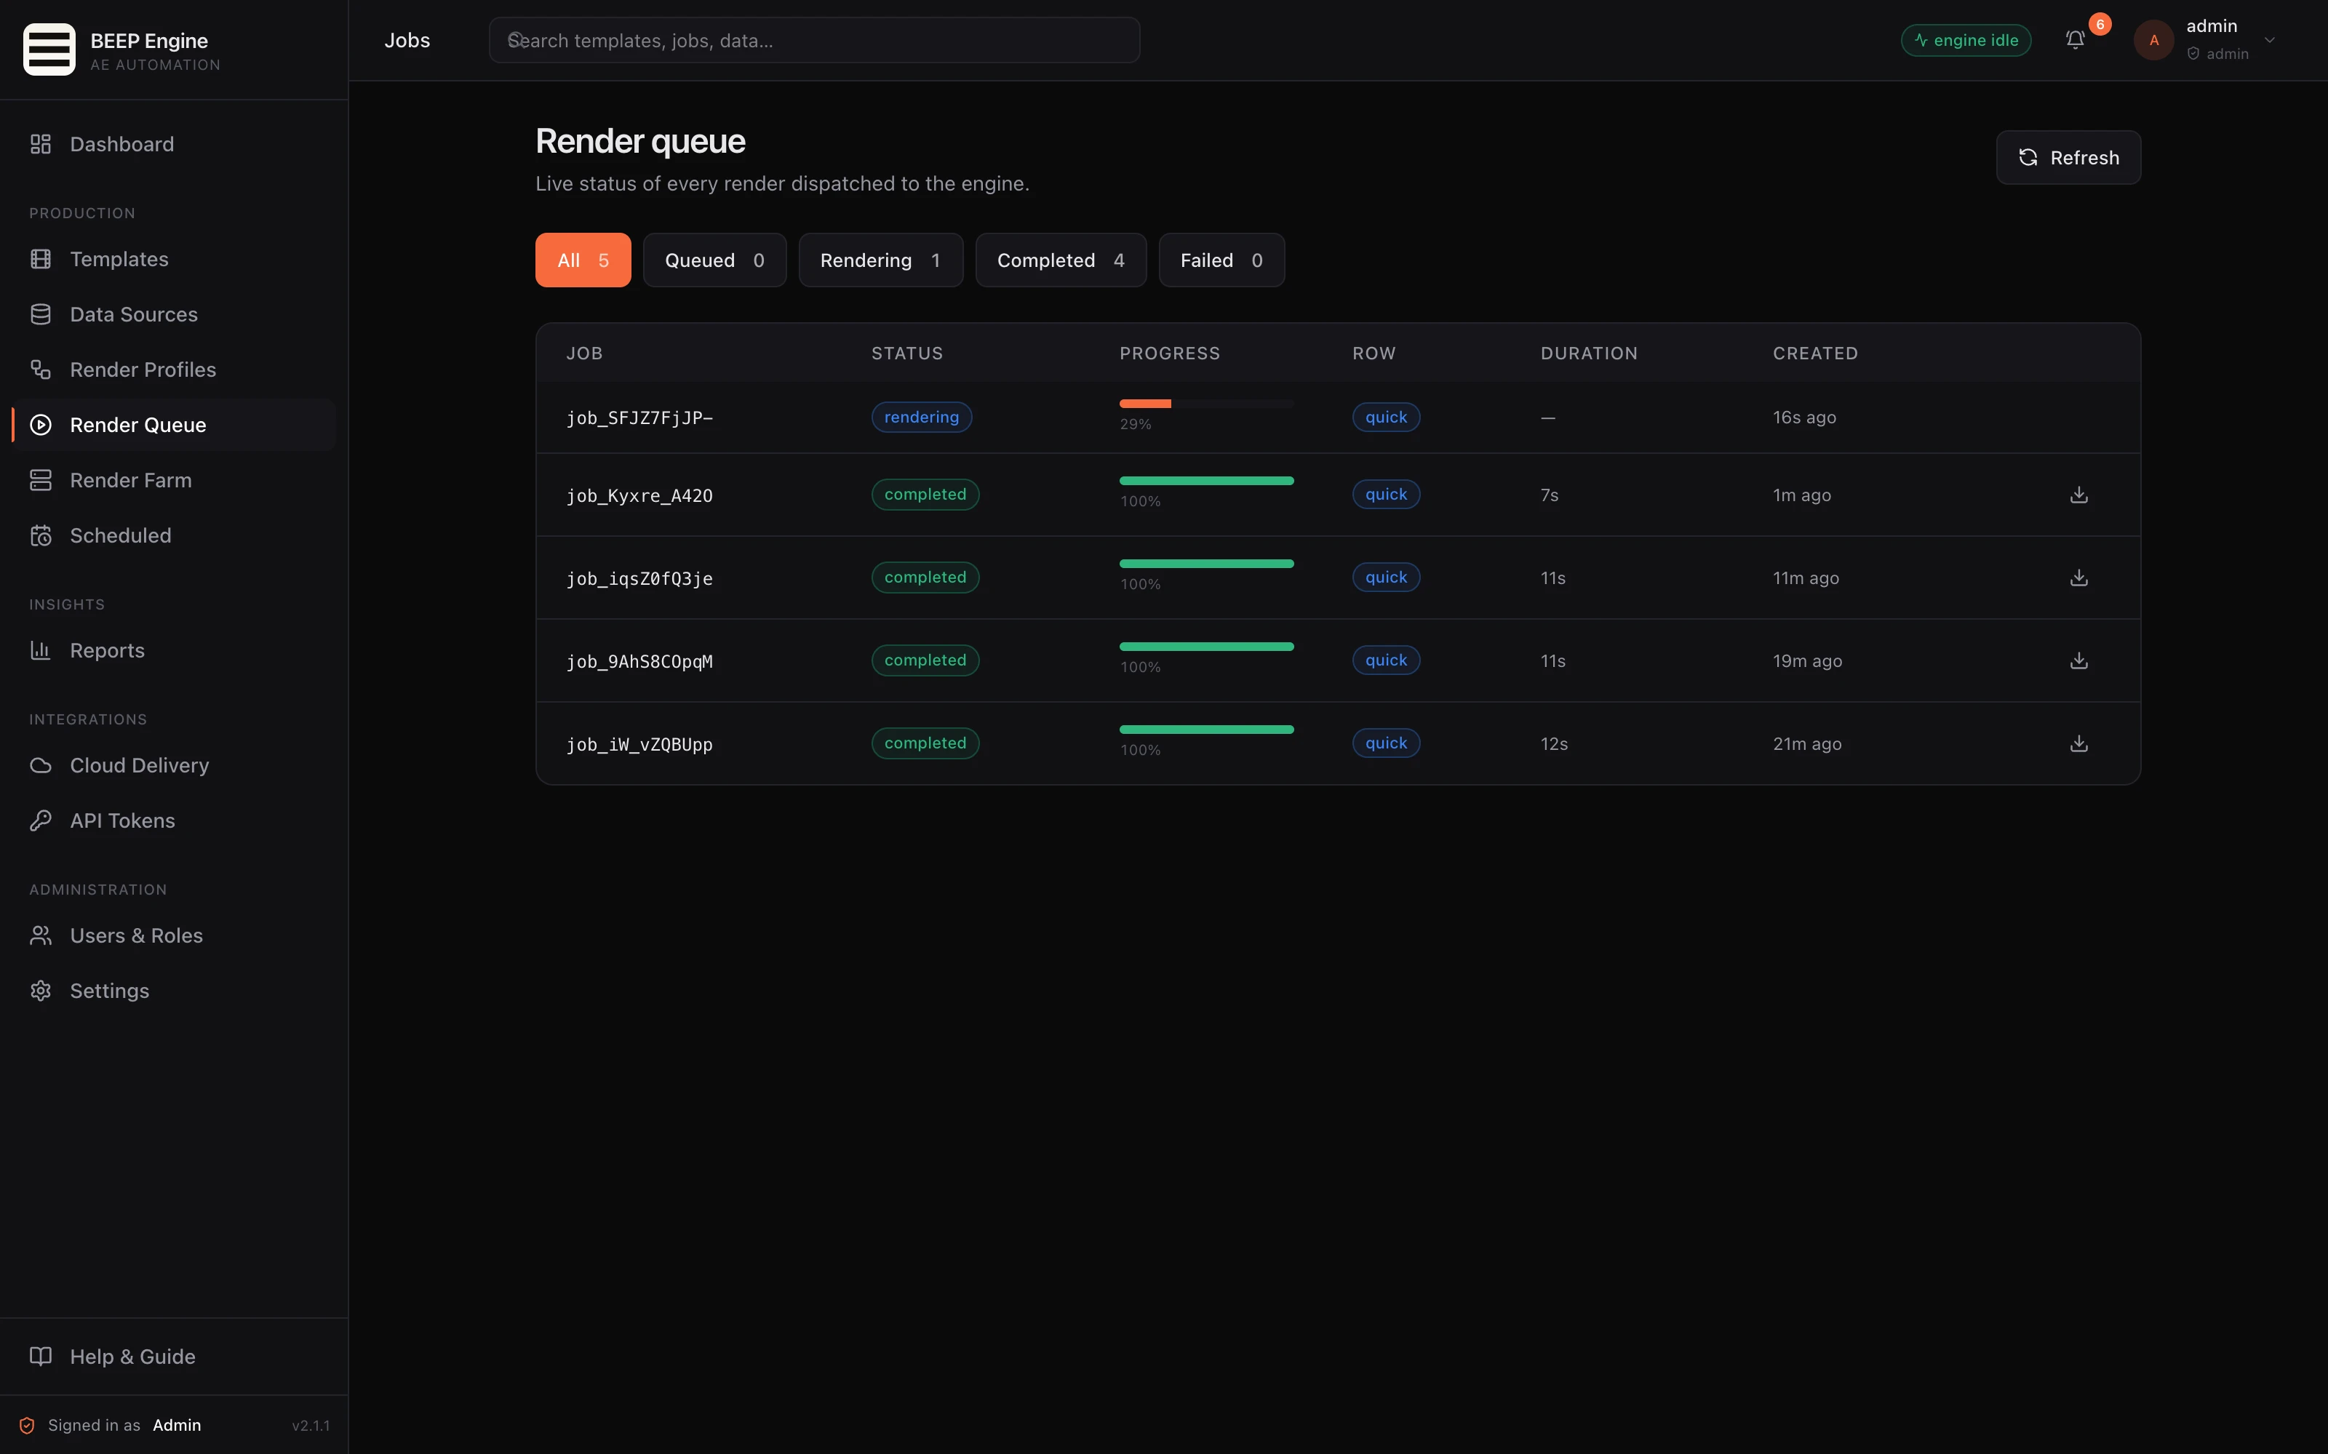
Task: Click the progress bar of job_iW_vZQBUpp
Action: (1207, 730)
